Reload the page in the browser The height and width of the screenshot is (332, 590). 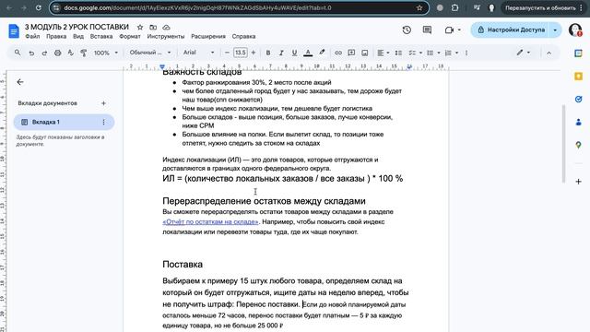pos(39,7)
